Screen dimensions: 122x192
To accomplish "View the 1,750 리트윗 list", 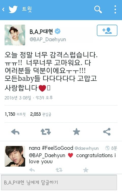I will coord(15,114).
